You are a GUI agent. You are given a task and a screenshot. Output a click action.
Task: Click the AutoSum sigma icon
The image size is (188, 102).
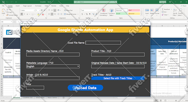[163, 9]
